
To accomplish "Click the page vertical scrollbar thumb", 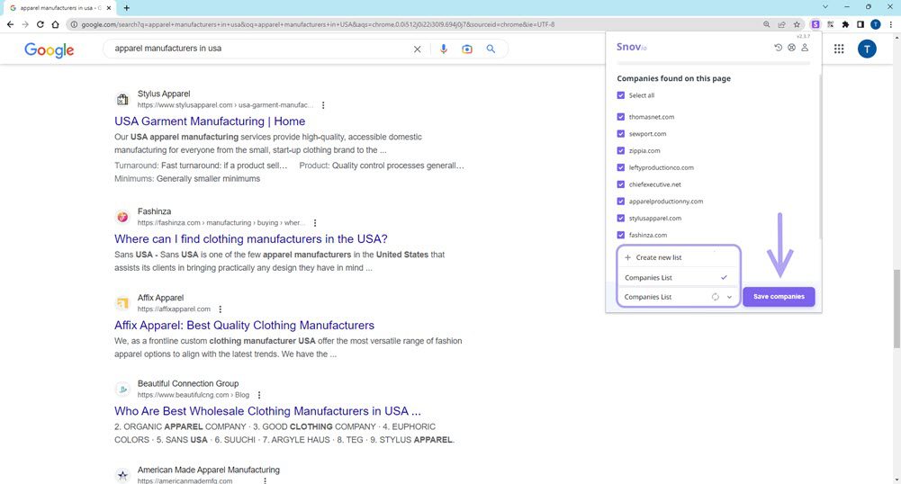I will (896, 309).
